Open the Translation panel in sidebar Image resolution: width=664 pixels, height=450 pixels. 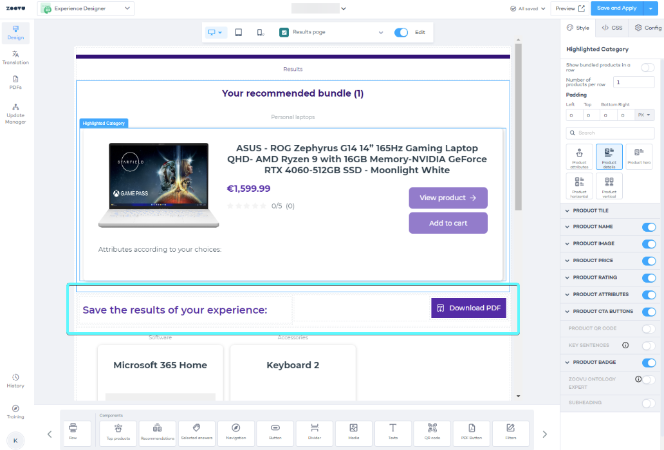point(15,58)
